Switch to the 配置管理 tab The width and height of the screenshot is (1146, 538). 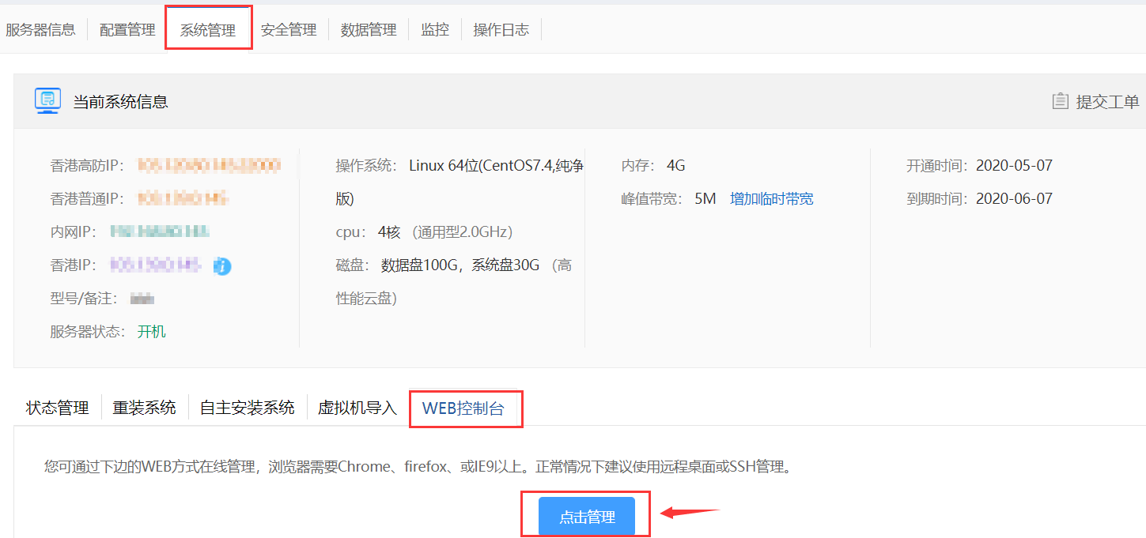(127, 30)
